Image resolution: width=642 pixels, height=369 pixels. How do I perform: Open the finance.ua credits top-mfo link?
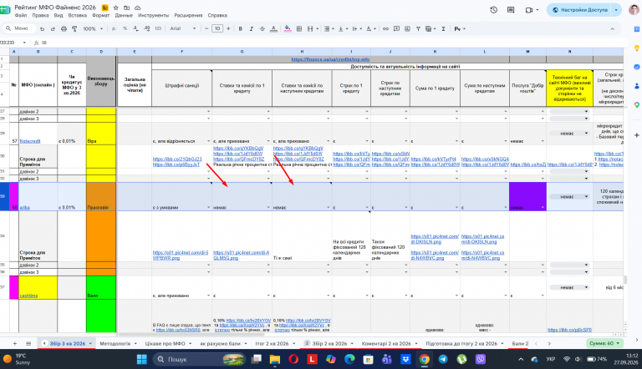pyautogui.click(x=330, y=59)
